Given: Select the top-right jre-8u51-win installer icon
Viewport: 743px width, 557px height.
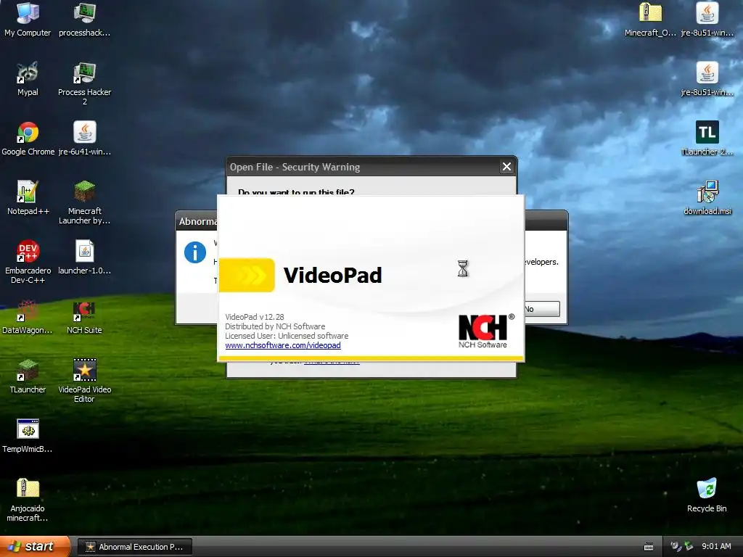Looking at the screenshot, I should [707, 19].
